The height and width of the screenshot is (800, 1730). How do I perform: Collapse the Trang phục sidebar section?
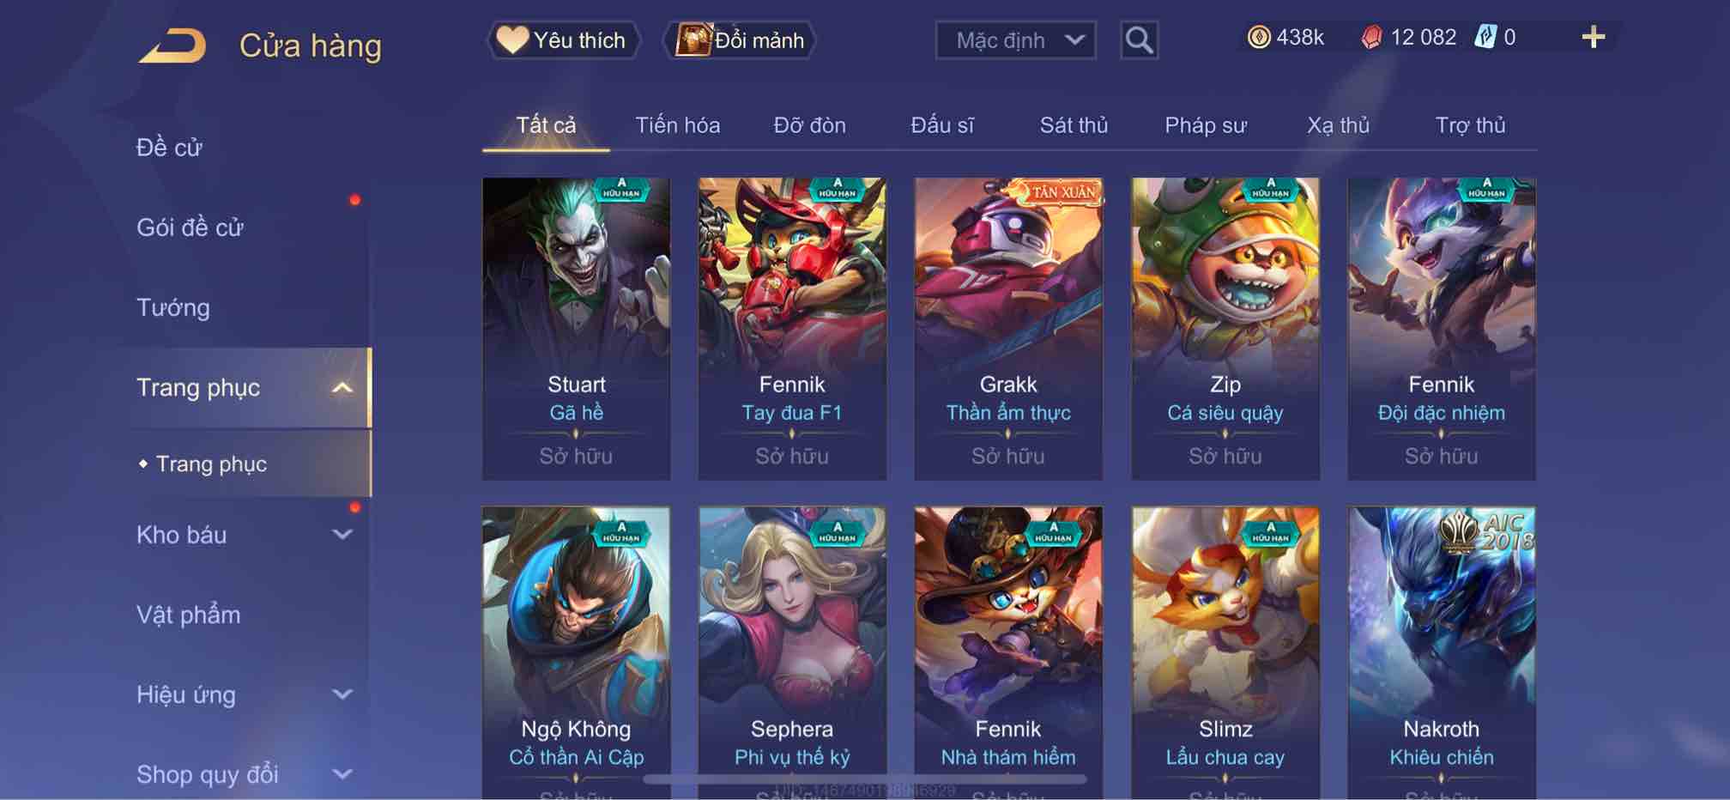(342, 388)
